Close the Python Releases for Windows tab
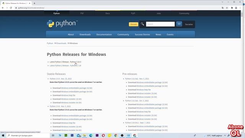The width and height of the screenshot is (245, 138). pos(29,3)
